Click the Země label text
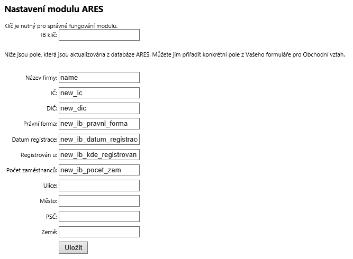 49,232
